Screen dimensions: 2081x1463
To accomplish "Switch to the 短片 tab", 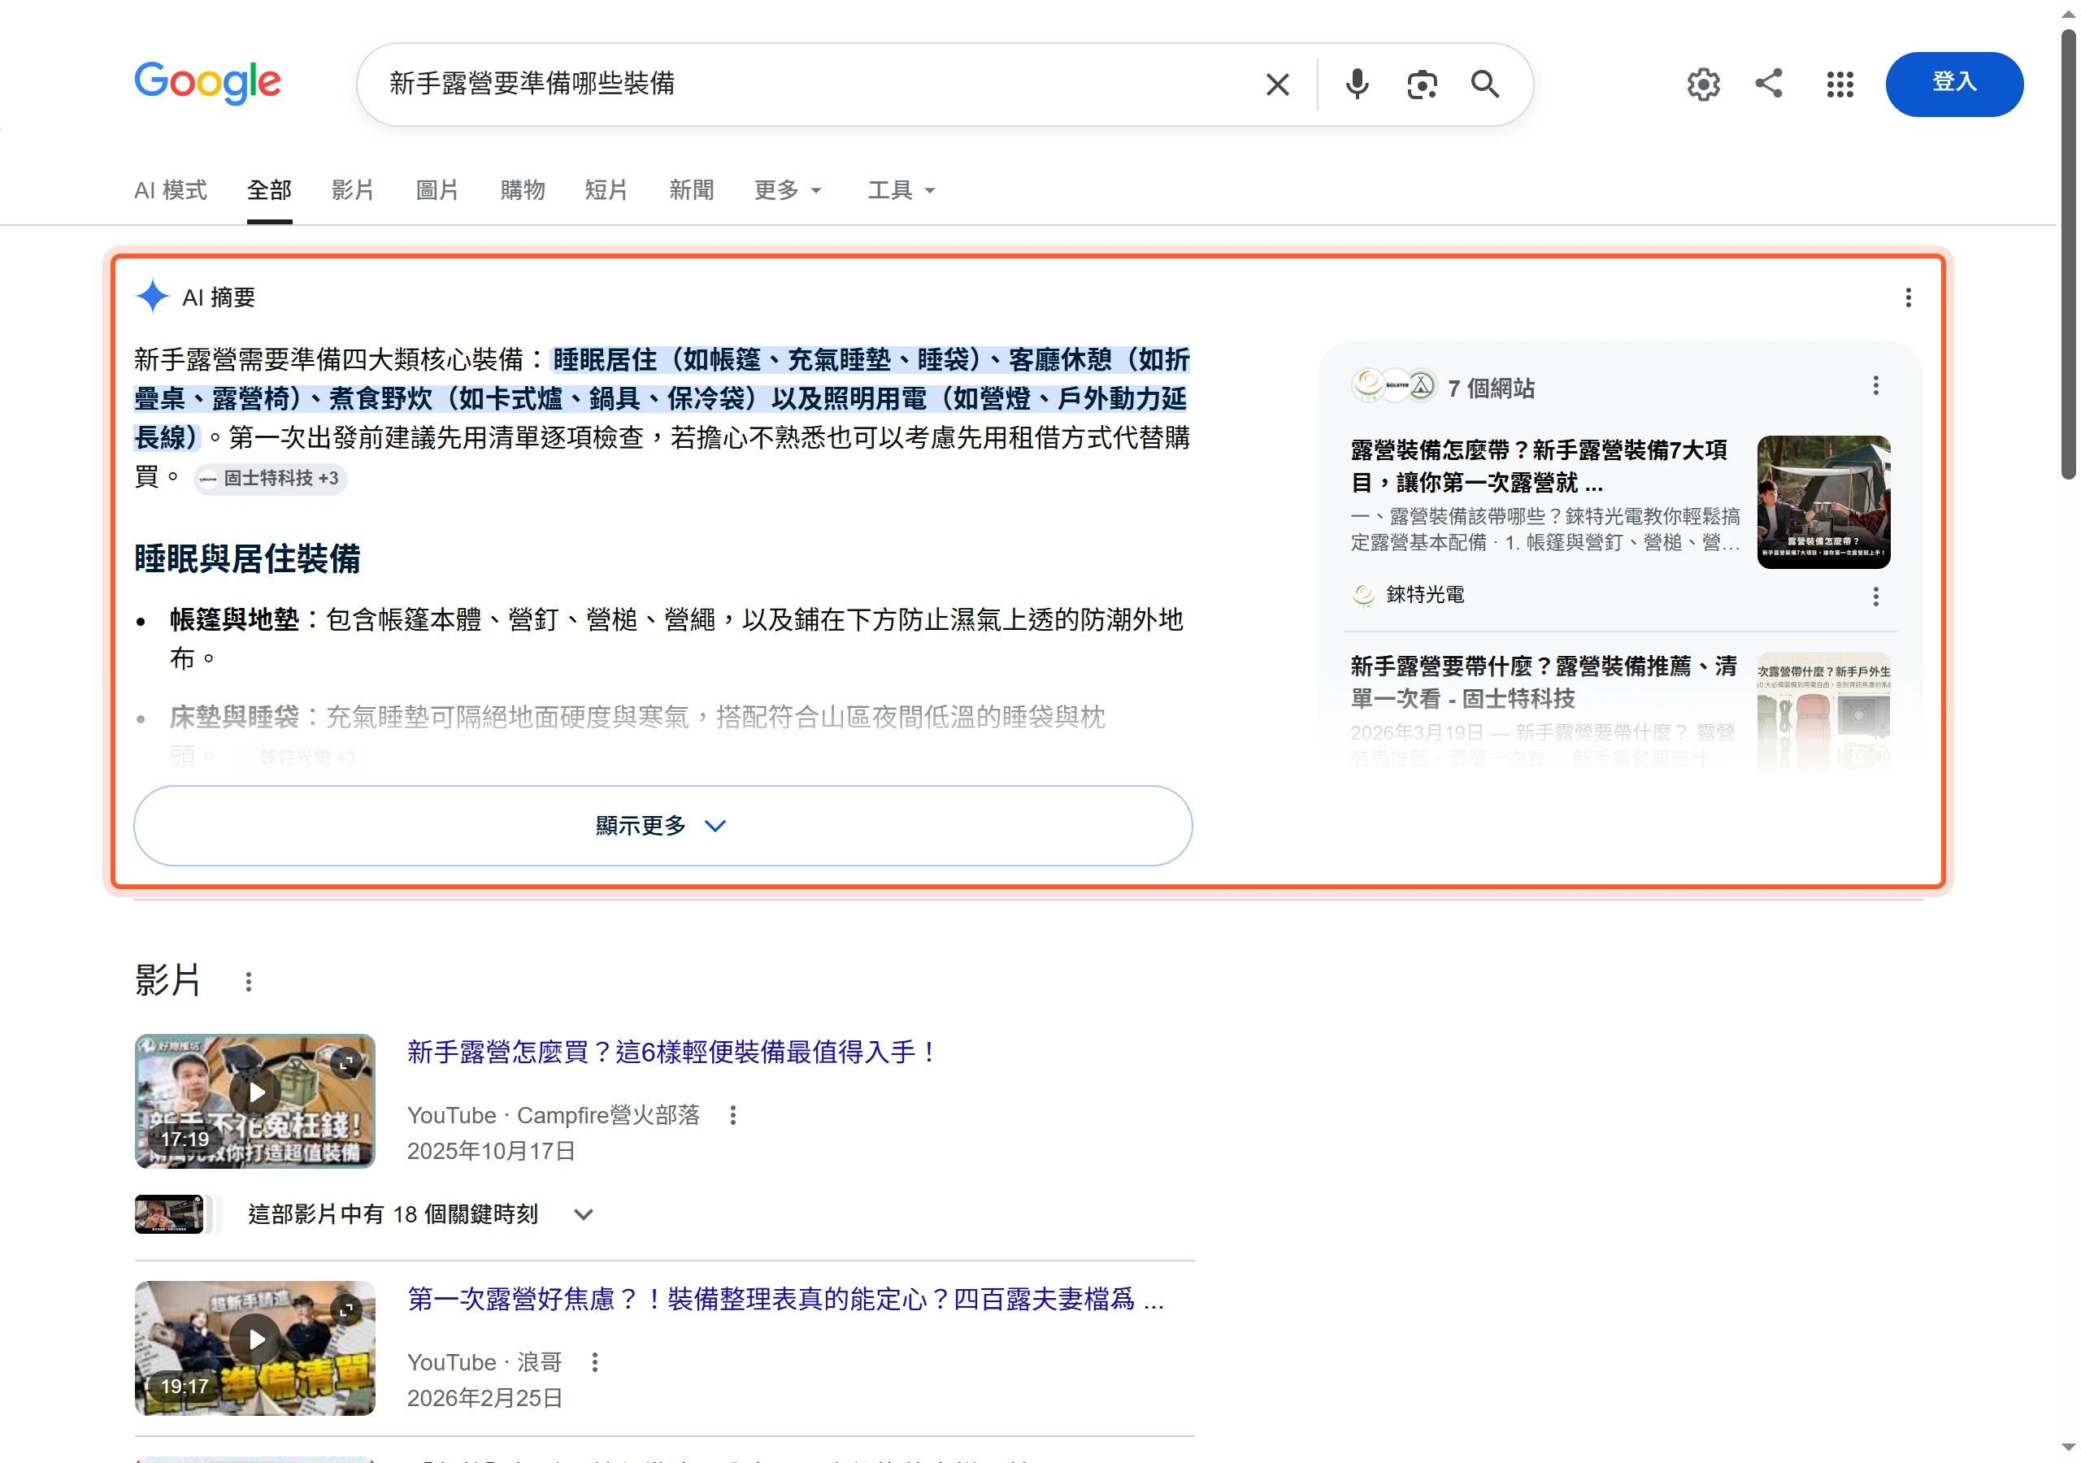I will (606, 189).
